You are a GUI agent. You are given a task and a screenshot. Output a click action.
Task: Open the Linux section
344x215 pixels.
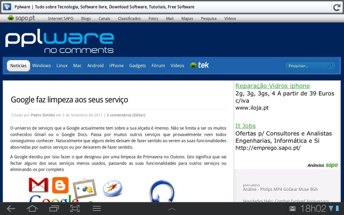click(62, 66)
